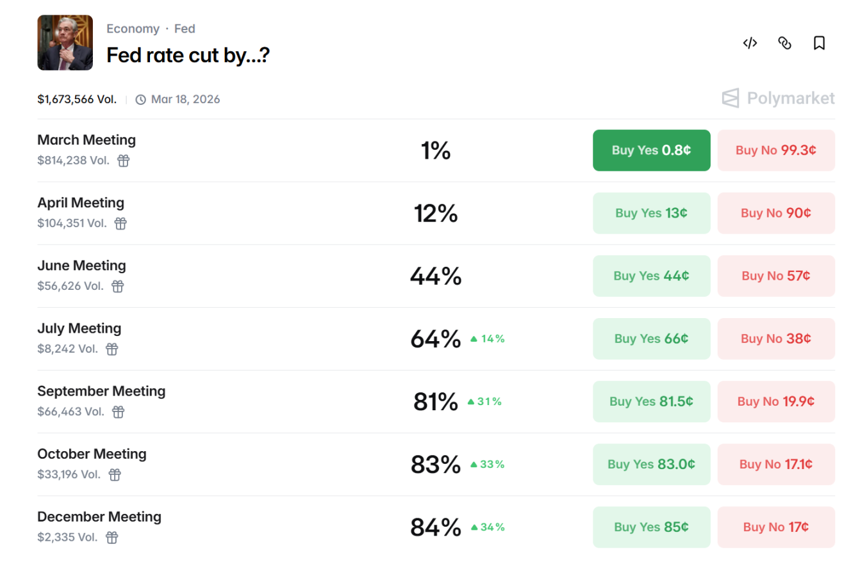Click the April Meeting gift rewards icon
860x567 pixels.
(x=120, y=223)
